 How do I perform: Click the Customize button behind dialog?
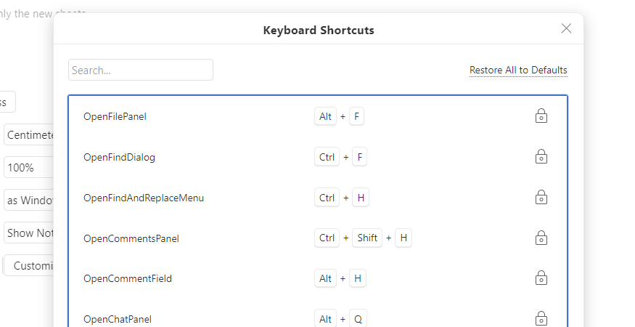click(x=28, y=266)
